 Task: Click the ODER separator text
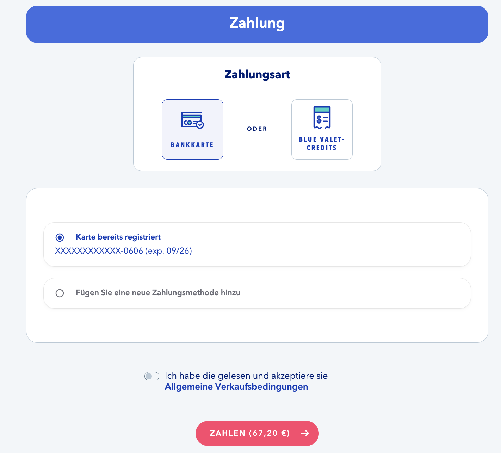click(x=257, y=129)
